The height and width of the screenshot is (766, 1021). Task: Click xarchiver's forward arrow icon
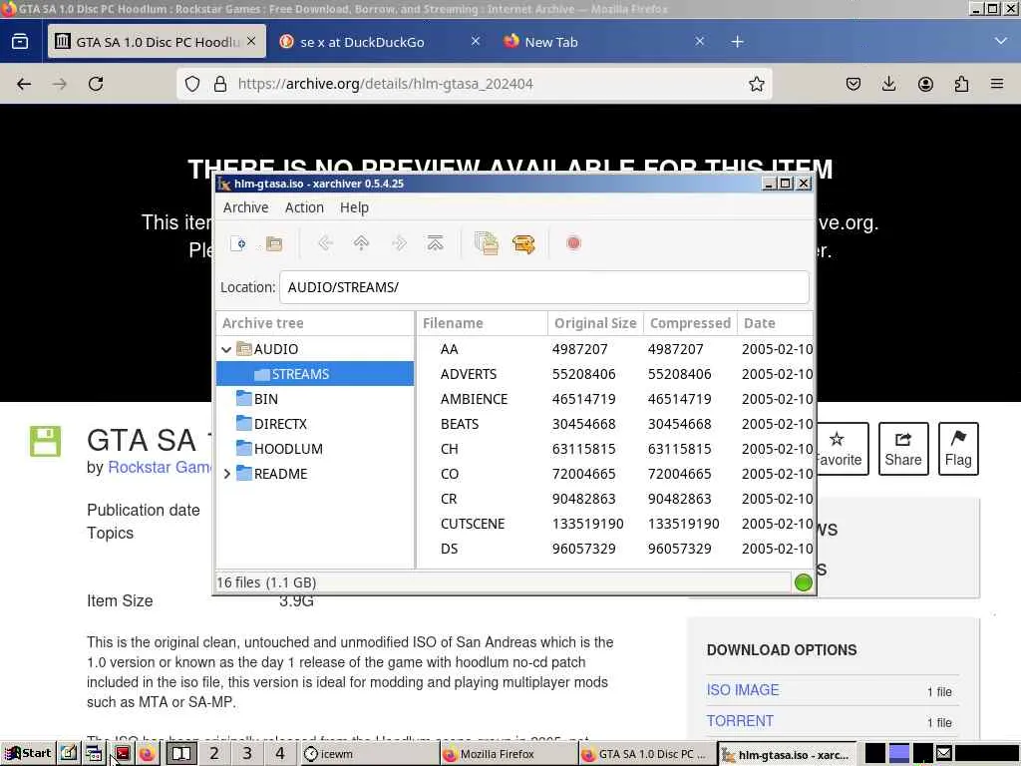[x=399, y=243]
